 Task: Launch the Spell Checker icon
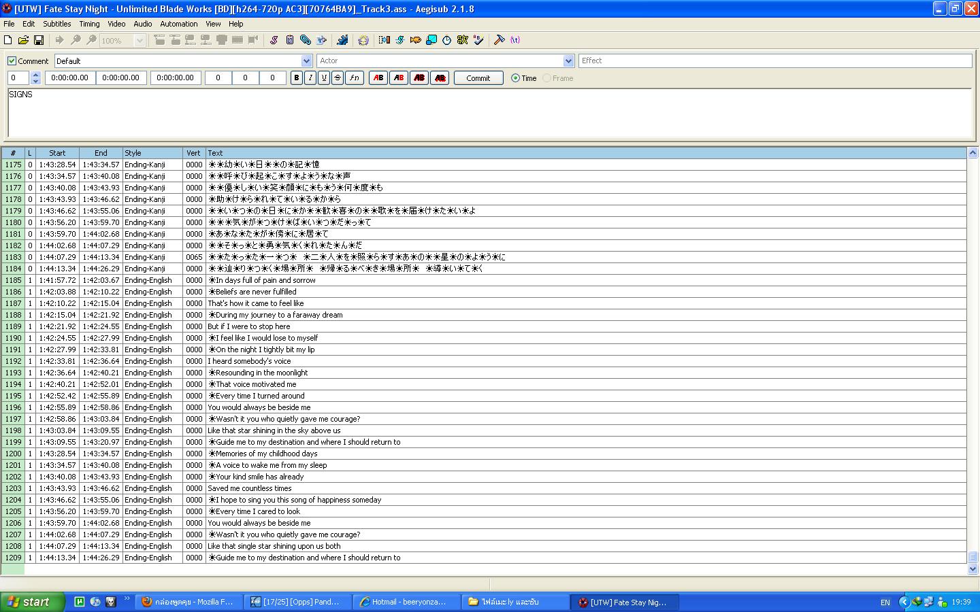click(x=478, y=40)
